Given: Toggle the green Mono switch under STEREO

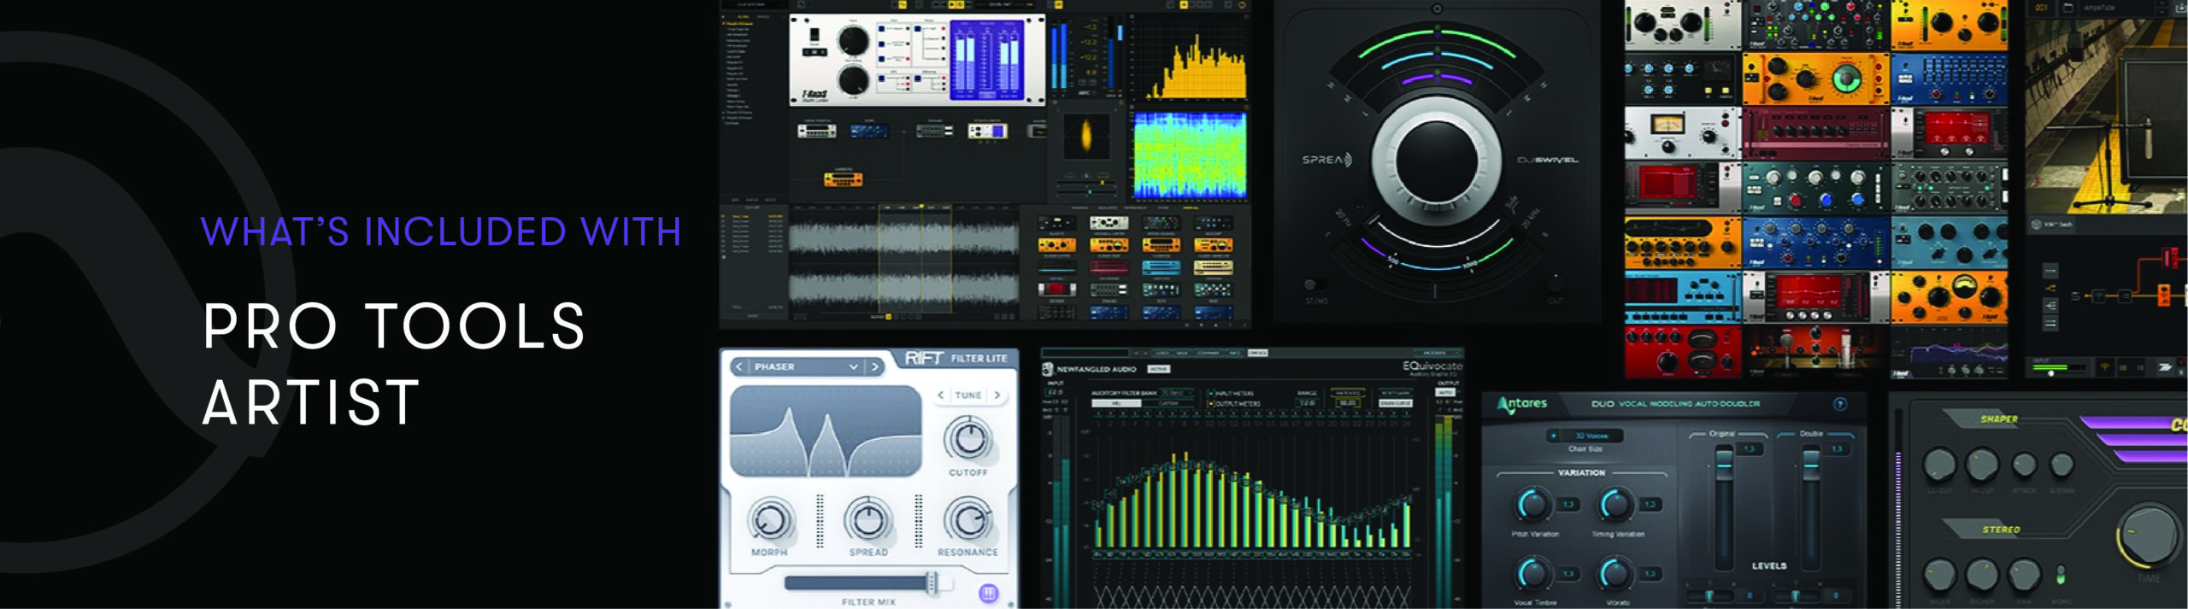Looking at the screenshot, I should coord(2061,574).
